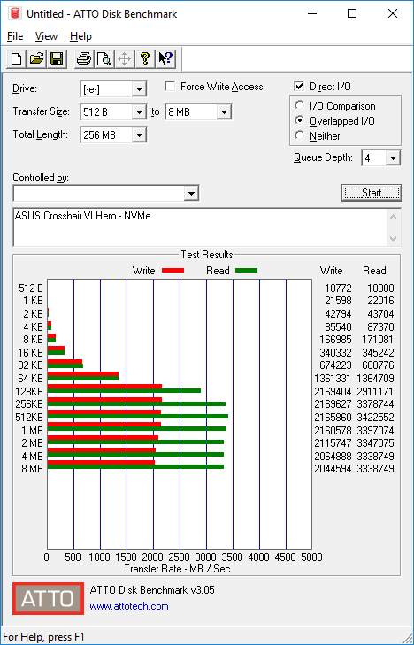Click the 128KB write value 2169404
Image resolution: width=414 pixels, height=645 pixels.
333,391
